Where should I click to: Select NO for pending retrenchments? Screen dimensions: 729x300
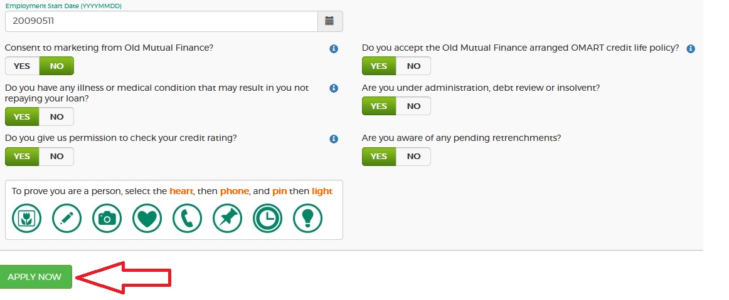[x=413, y=157]
